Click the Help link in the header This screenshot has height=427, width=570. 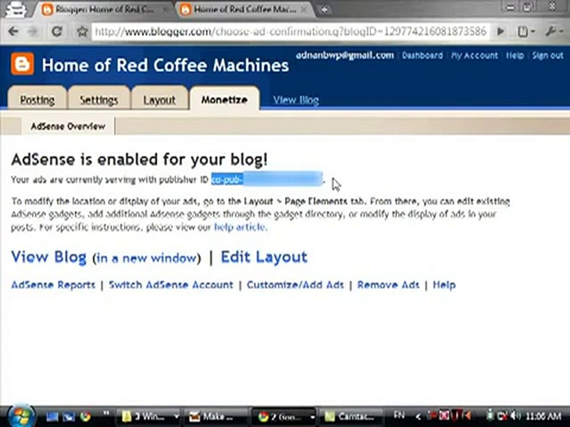tap(515, 55)
